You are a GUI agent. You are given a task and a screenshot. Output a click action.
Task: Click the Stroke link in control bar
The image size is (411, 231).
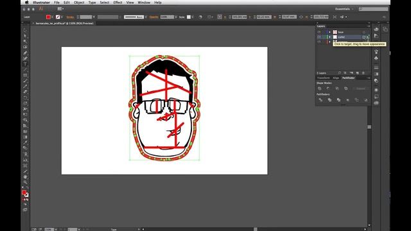click(x=70, y=17)
